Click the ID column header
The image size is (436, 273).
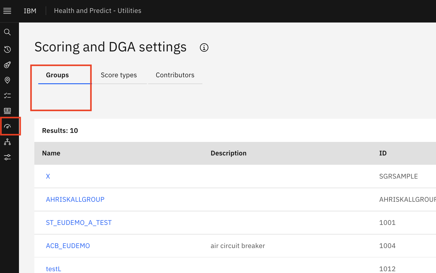(x=383, y=153)
